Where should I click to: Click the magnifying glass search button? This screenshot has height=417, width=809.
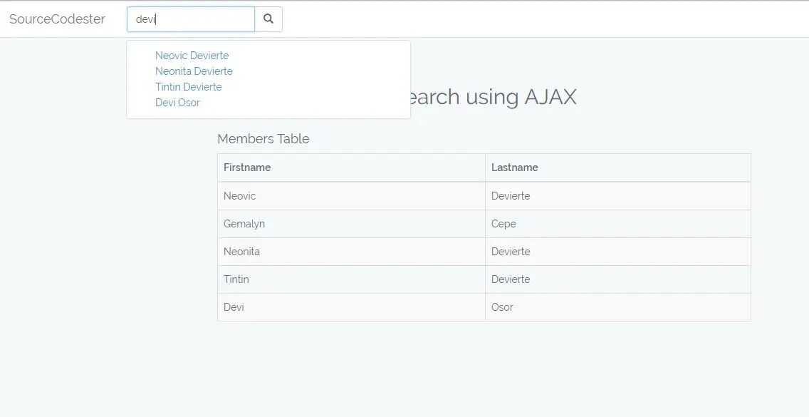click(x=268, y=19)
